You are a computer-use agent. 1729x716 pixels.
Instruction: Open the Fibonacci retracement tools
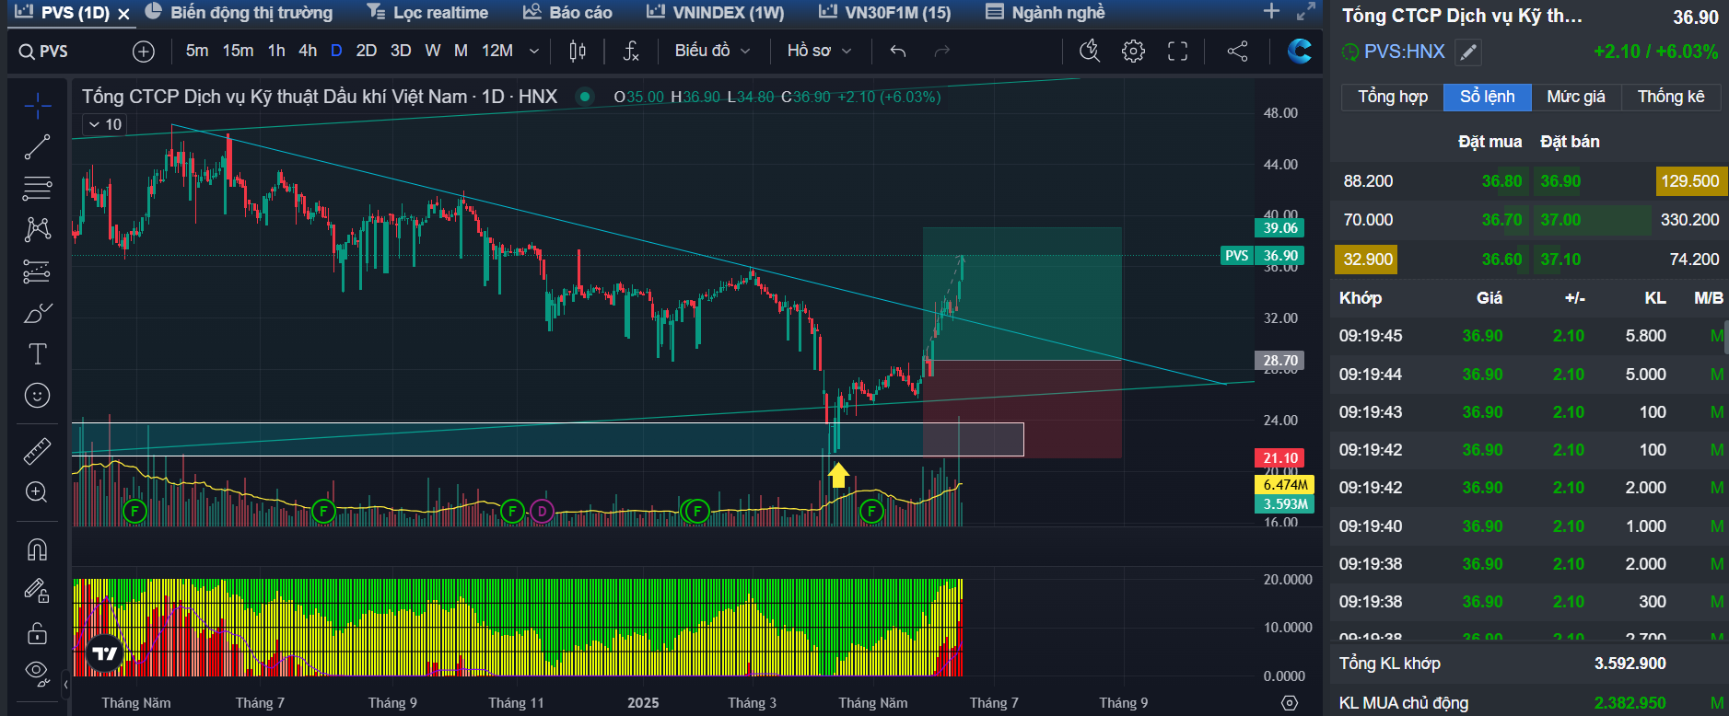pos(37,189)
